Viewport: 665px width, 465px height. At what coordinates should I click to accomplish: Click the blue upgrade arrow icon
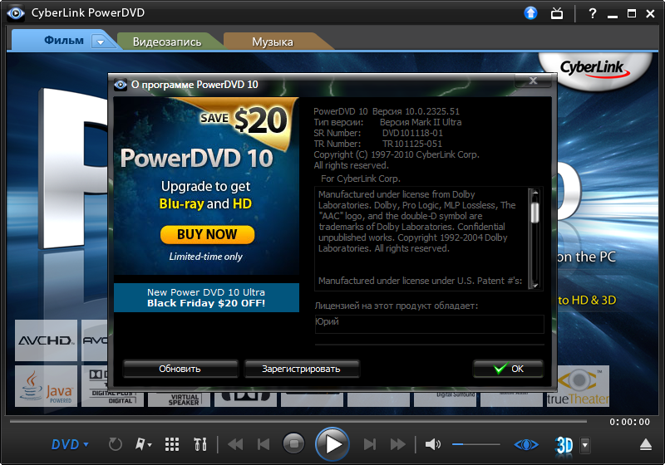tap(530, 13)
